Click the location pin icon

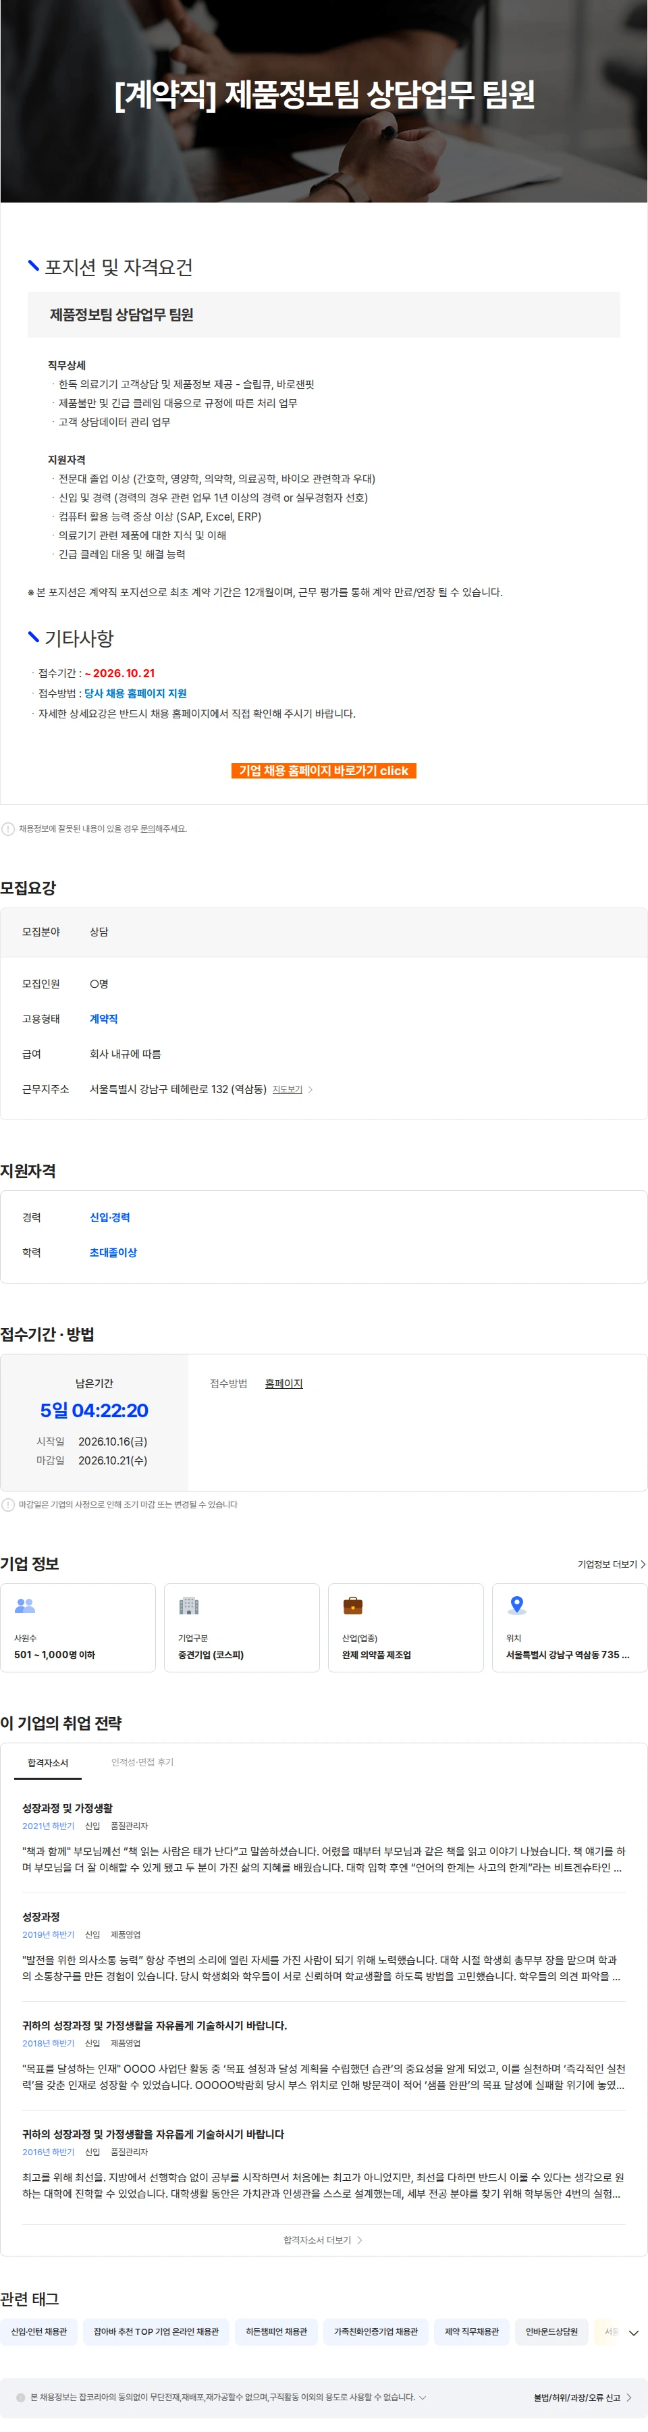point(517,1605)
